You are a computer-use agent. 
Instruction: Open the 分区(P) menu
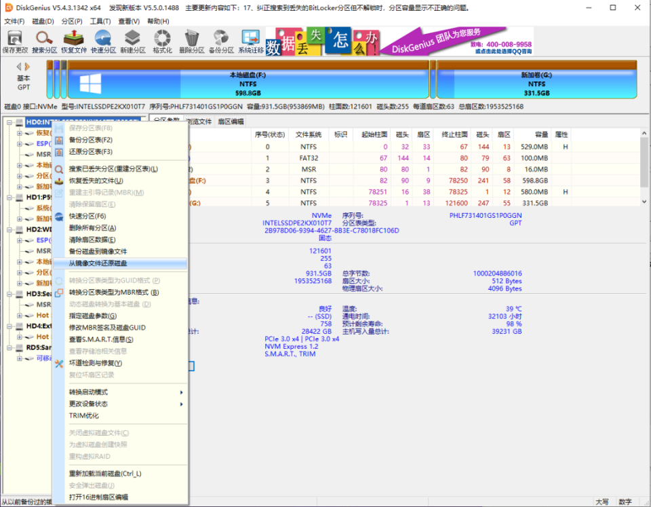point(72,21)
